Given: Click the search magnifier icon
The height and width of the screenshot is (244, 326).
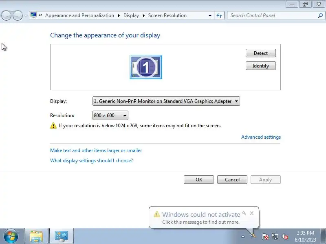Looking at the screenshot, I should click(x=320, y=15).
